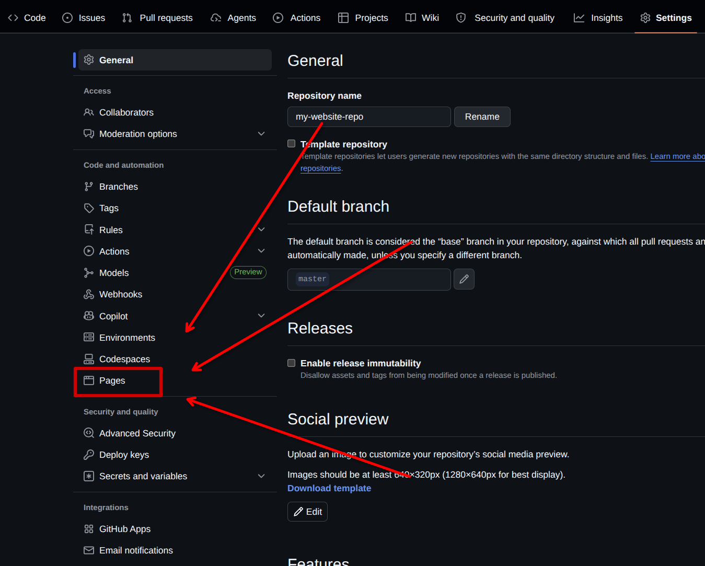This screenshot has width=705, height=566.
Task: Edit default branch with pencil button
Action: coord(464,279)
